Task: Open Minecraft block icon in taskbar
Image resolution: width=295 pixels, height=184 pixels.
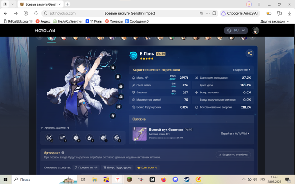Action: coord(129,179)
